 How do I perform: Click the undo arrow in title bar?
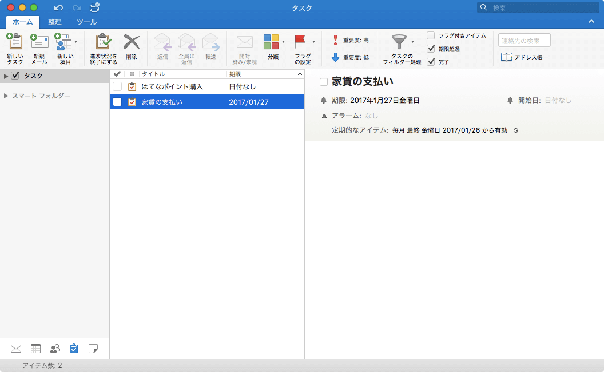click(x=58, y=7)
